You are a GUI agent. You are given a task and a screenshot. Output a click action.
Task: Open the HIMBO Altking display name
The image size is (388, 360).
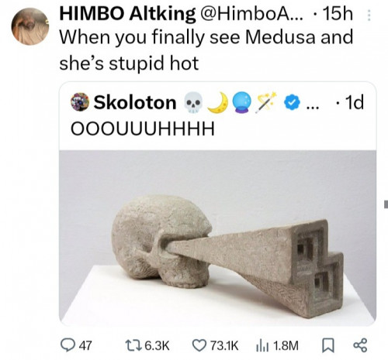click(127, 14)
